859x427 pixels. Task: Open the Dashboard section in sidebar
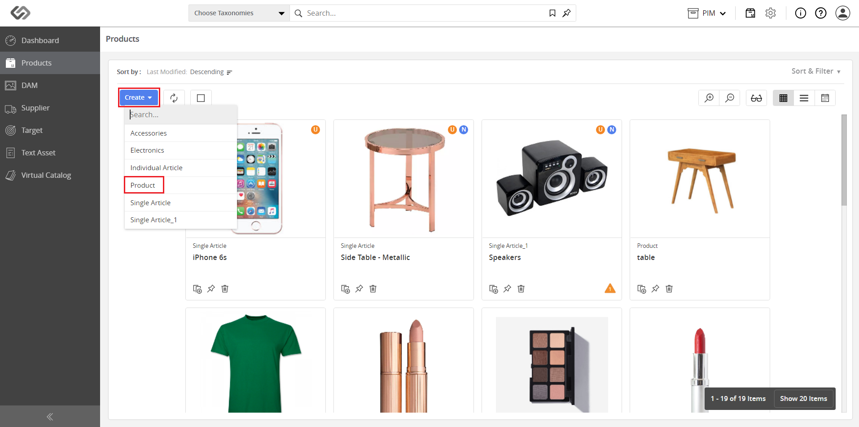(50, 40)
